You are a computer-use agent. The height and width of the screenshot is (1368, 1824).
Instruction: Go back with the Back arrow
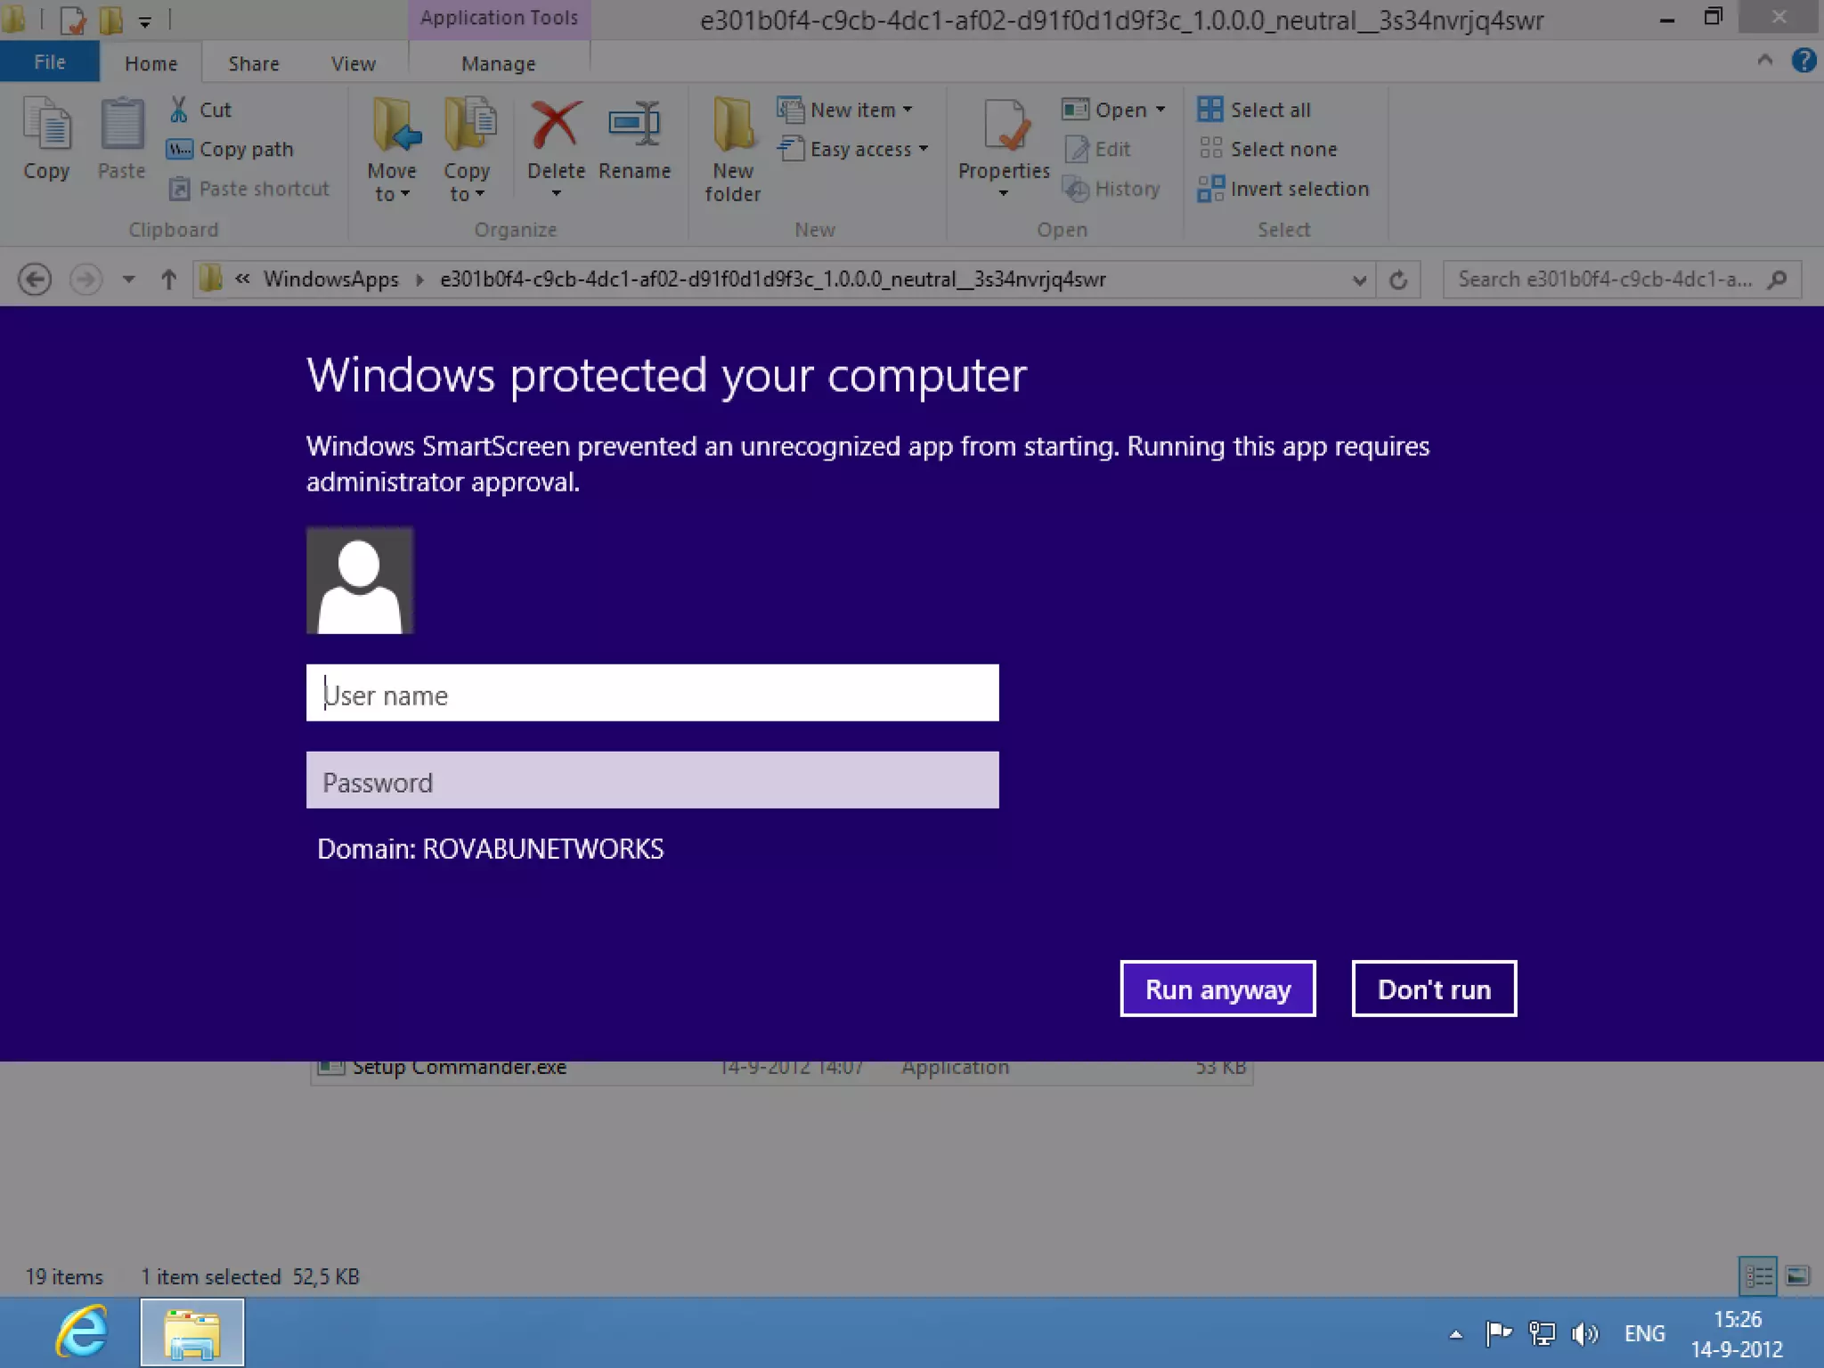pyautogui.click(x=35, y=280)
